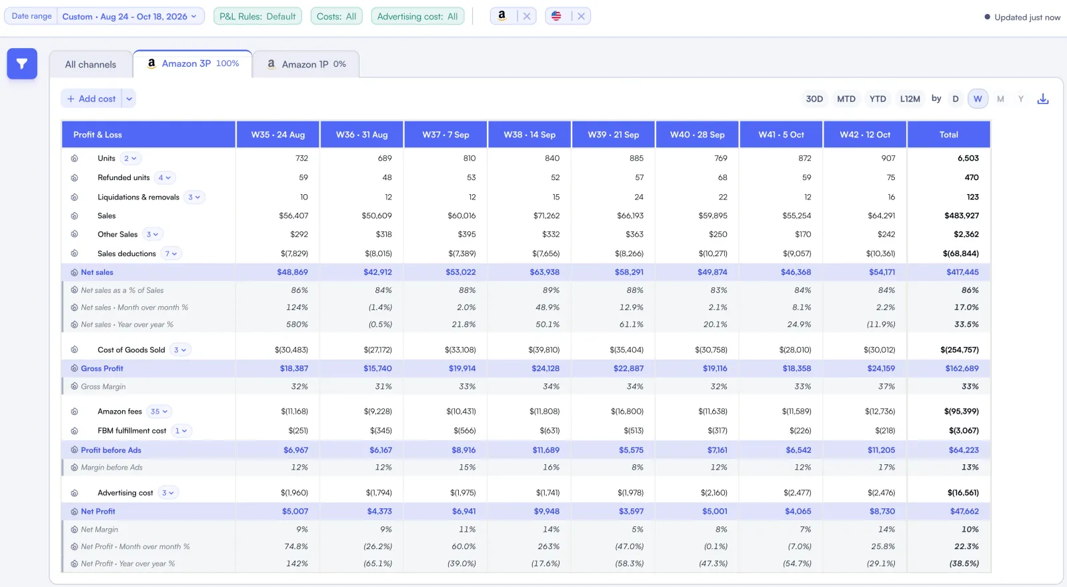Open the blue filter funnel button

(x=22, y=64)
